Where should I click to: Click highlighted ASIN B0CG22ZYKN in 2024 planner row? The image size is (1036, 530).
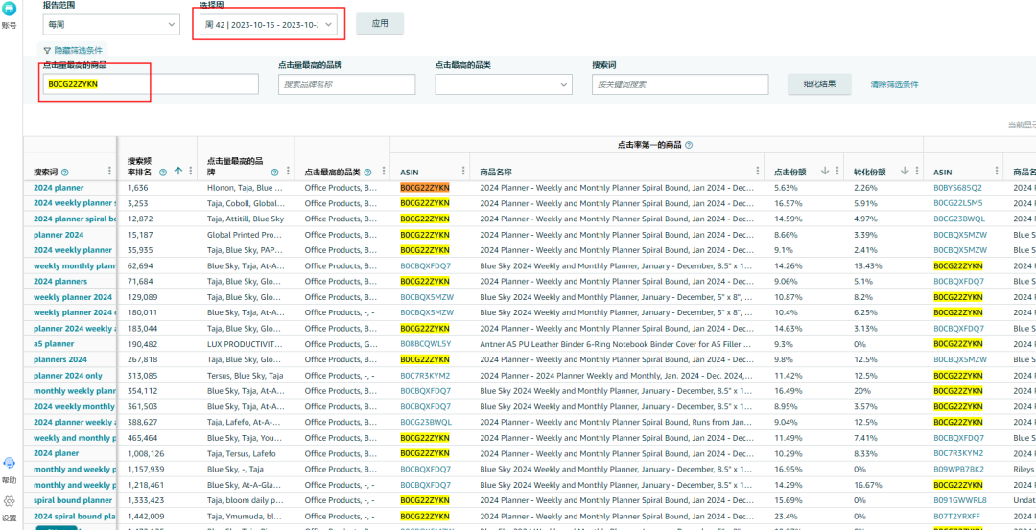425,188
